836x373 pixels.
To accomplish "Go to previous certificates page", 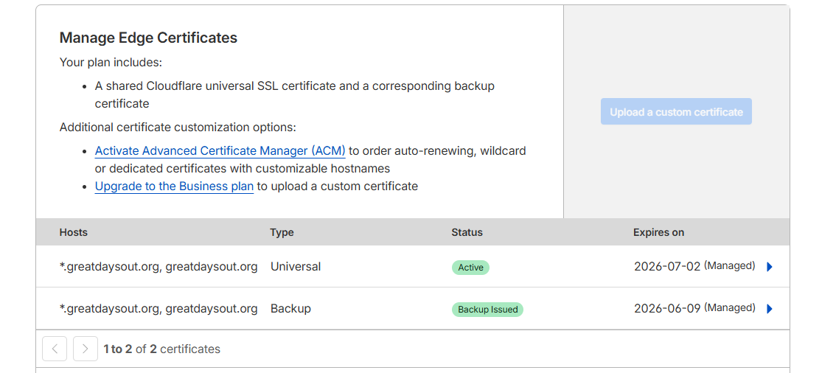I will [x=55, y=349].
